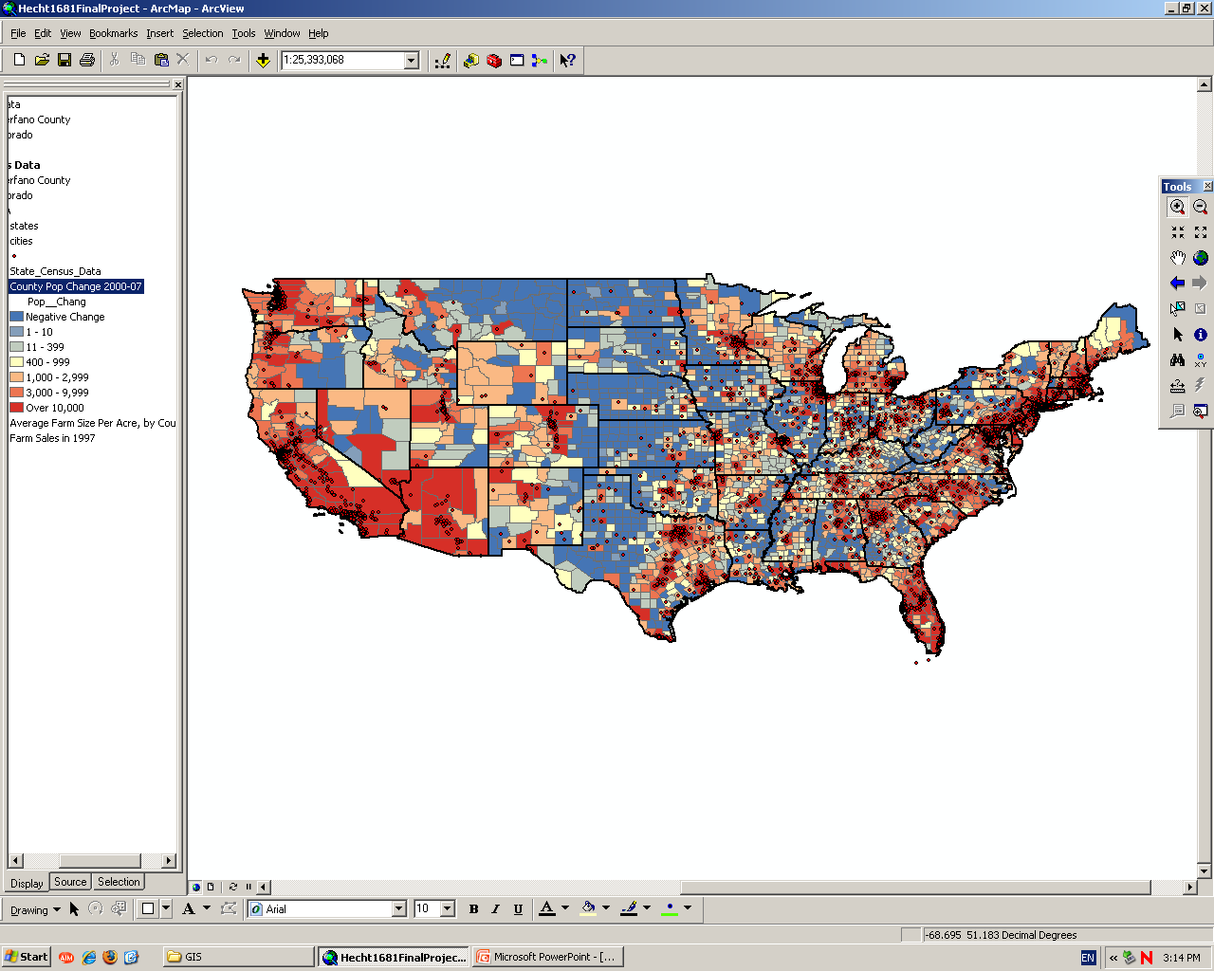Open the Bookmarks menu
The height and width of the screenshot is (971, 1214).
pos(113,33)
